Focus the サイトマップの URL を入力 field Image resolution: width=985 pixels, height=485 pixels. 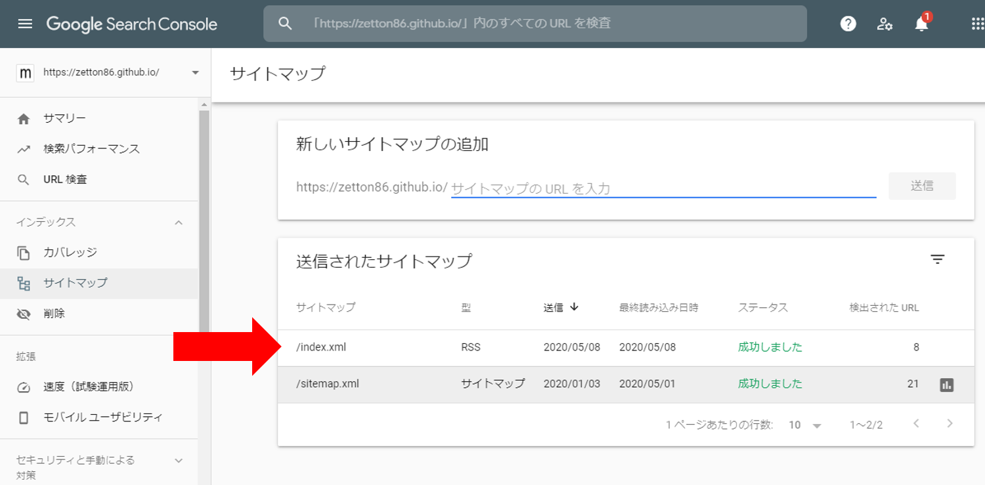point(663,188)
